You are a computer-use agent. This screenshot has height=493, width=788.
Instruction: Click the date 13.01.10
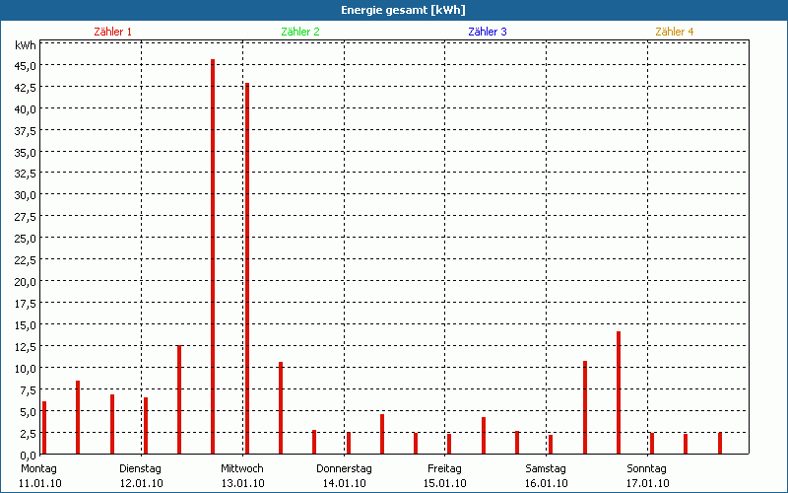[x=242, y=484]
